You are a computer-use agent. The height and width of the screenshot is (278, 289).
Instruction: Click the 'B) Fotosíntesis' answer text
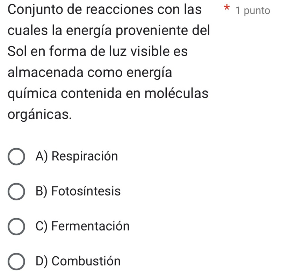click(78, 192)
